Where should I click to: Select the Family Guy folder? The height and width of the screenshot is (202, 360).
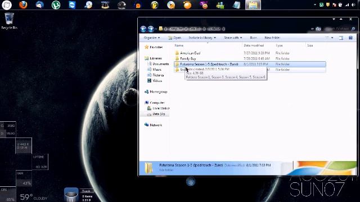188,58
